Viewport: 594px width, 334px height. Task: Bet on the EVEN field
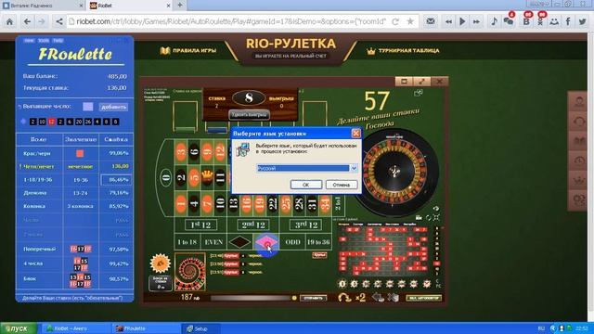pos(213,242)
